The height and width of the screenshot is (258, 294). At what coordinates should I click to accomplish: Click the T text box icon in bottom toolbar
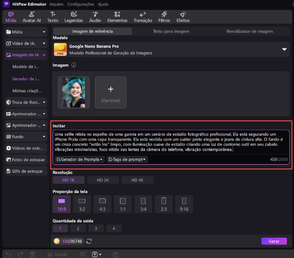(95, 254)
